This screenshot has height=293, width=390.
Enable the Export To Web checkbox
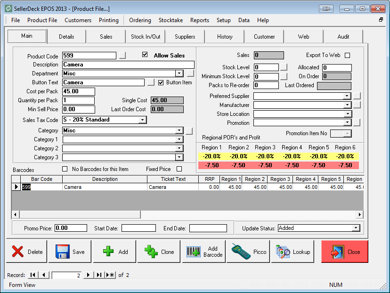coord(348,55)
